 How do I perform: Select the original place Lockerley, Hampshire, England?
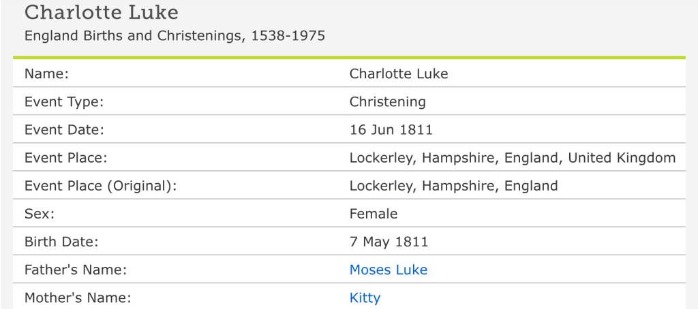point(453,186)
